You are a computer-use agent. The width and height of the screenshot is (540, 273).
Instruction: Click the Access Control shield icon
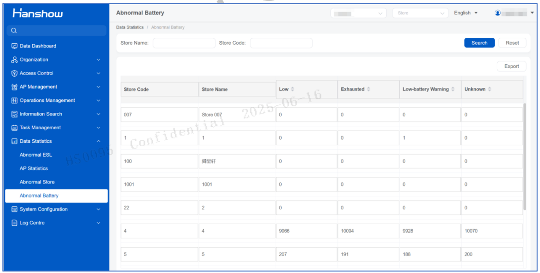(x=14, y=73)
